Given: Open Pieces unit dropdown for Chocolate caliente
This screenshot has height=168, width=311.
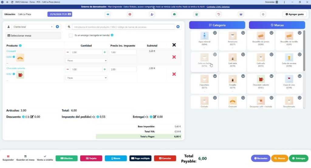Looking at the screenshot, I should tap(86, 78).
